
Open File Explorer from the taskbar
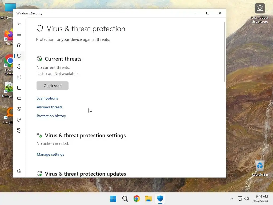point(148,199)
